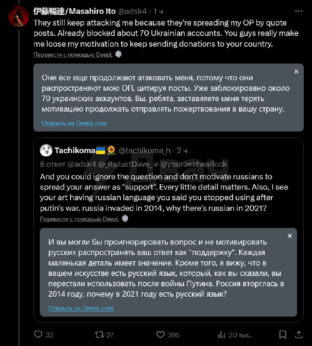
Task: Click the DeepL logo in the quoted tweet
Action: (x=125, y=218)
